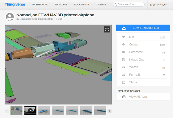Click the I Made One edit icon
Viewport: 173px width, 118px height.
(x=124, y=60)
